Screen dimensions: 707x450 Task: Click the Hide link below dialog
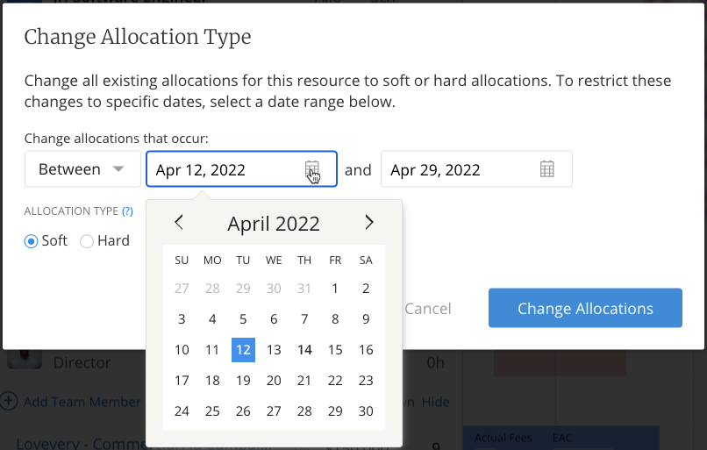(435, 402)
